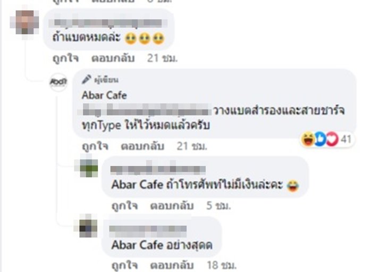
Task: Reply to Abar Cafe's spare battery comment
Action: (x=142, y=146)
